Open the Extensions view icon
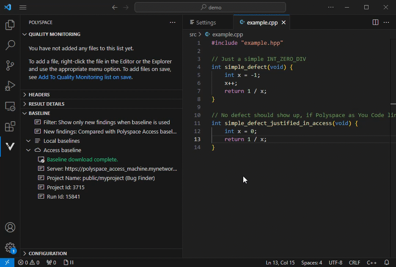This screenshot has width=396, height=267. coord(10,126)
